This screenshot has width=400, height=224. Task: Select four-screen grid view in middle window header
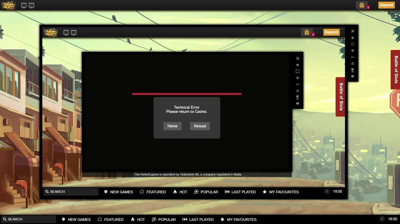click(x=74, y=33)
